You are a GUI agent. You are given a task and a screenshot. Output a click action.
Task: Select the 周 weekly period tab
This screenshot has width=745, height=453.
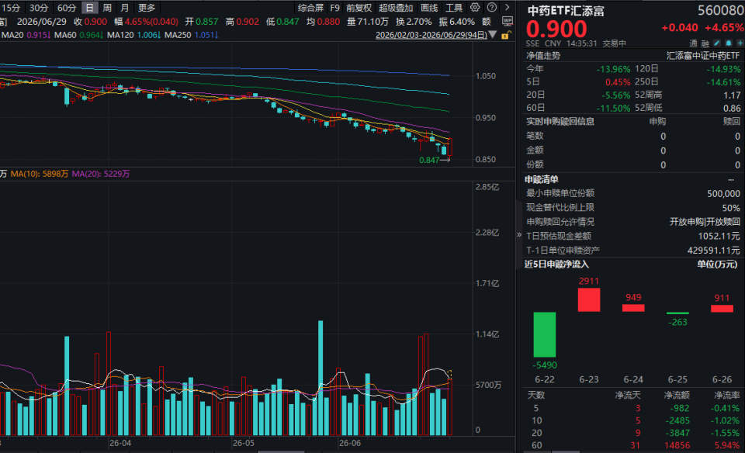[x=107, y=8]
